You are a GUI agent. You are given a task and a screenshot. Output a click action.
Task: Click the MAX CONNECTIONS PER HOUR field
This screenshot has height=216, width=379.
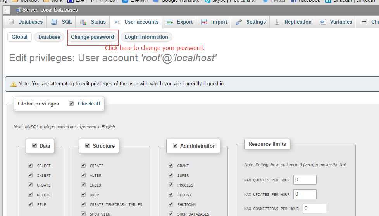pos(314,209)
